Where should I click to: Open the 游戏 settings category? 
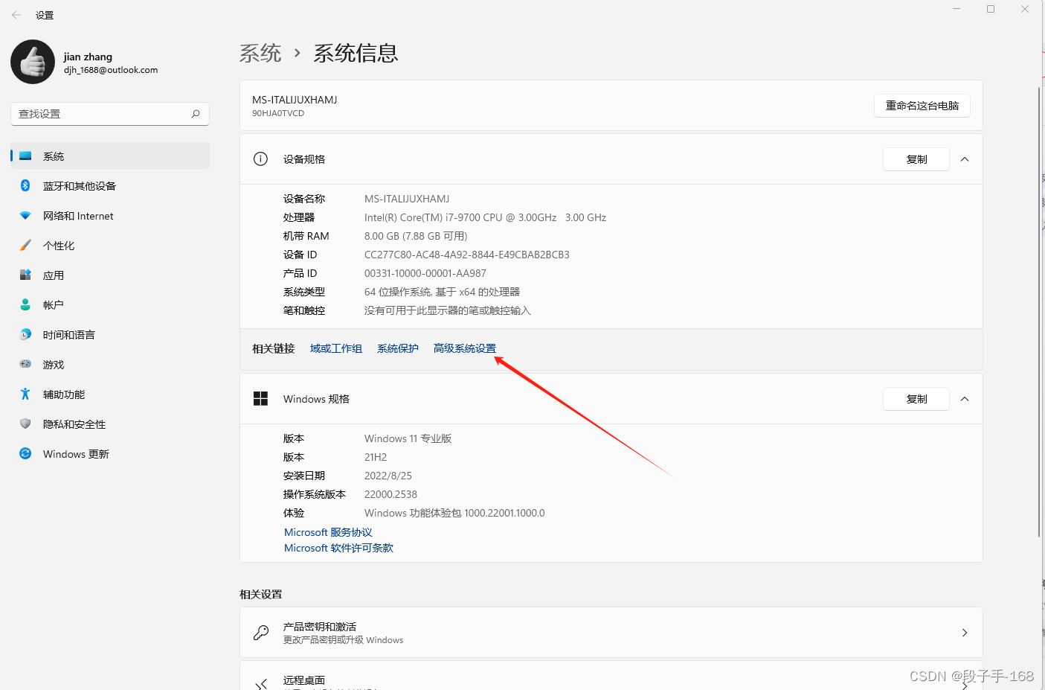110,365
